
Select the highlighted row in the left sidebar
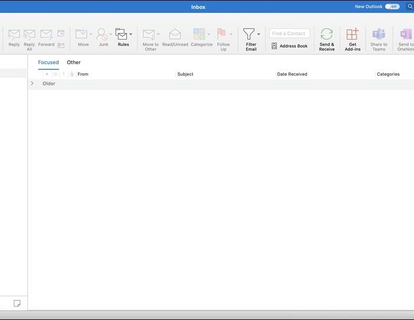tap(13, 73)
